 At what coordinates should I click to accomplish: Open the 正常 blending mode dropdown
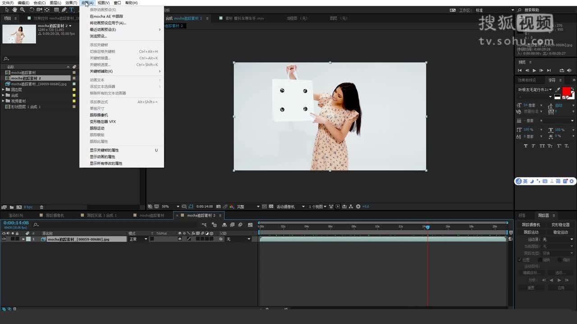click(x=138, y=239)
